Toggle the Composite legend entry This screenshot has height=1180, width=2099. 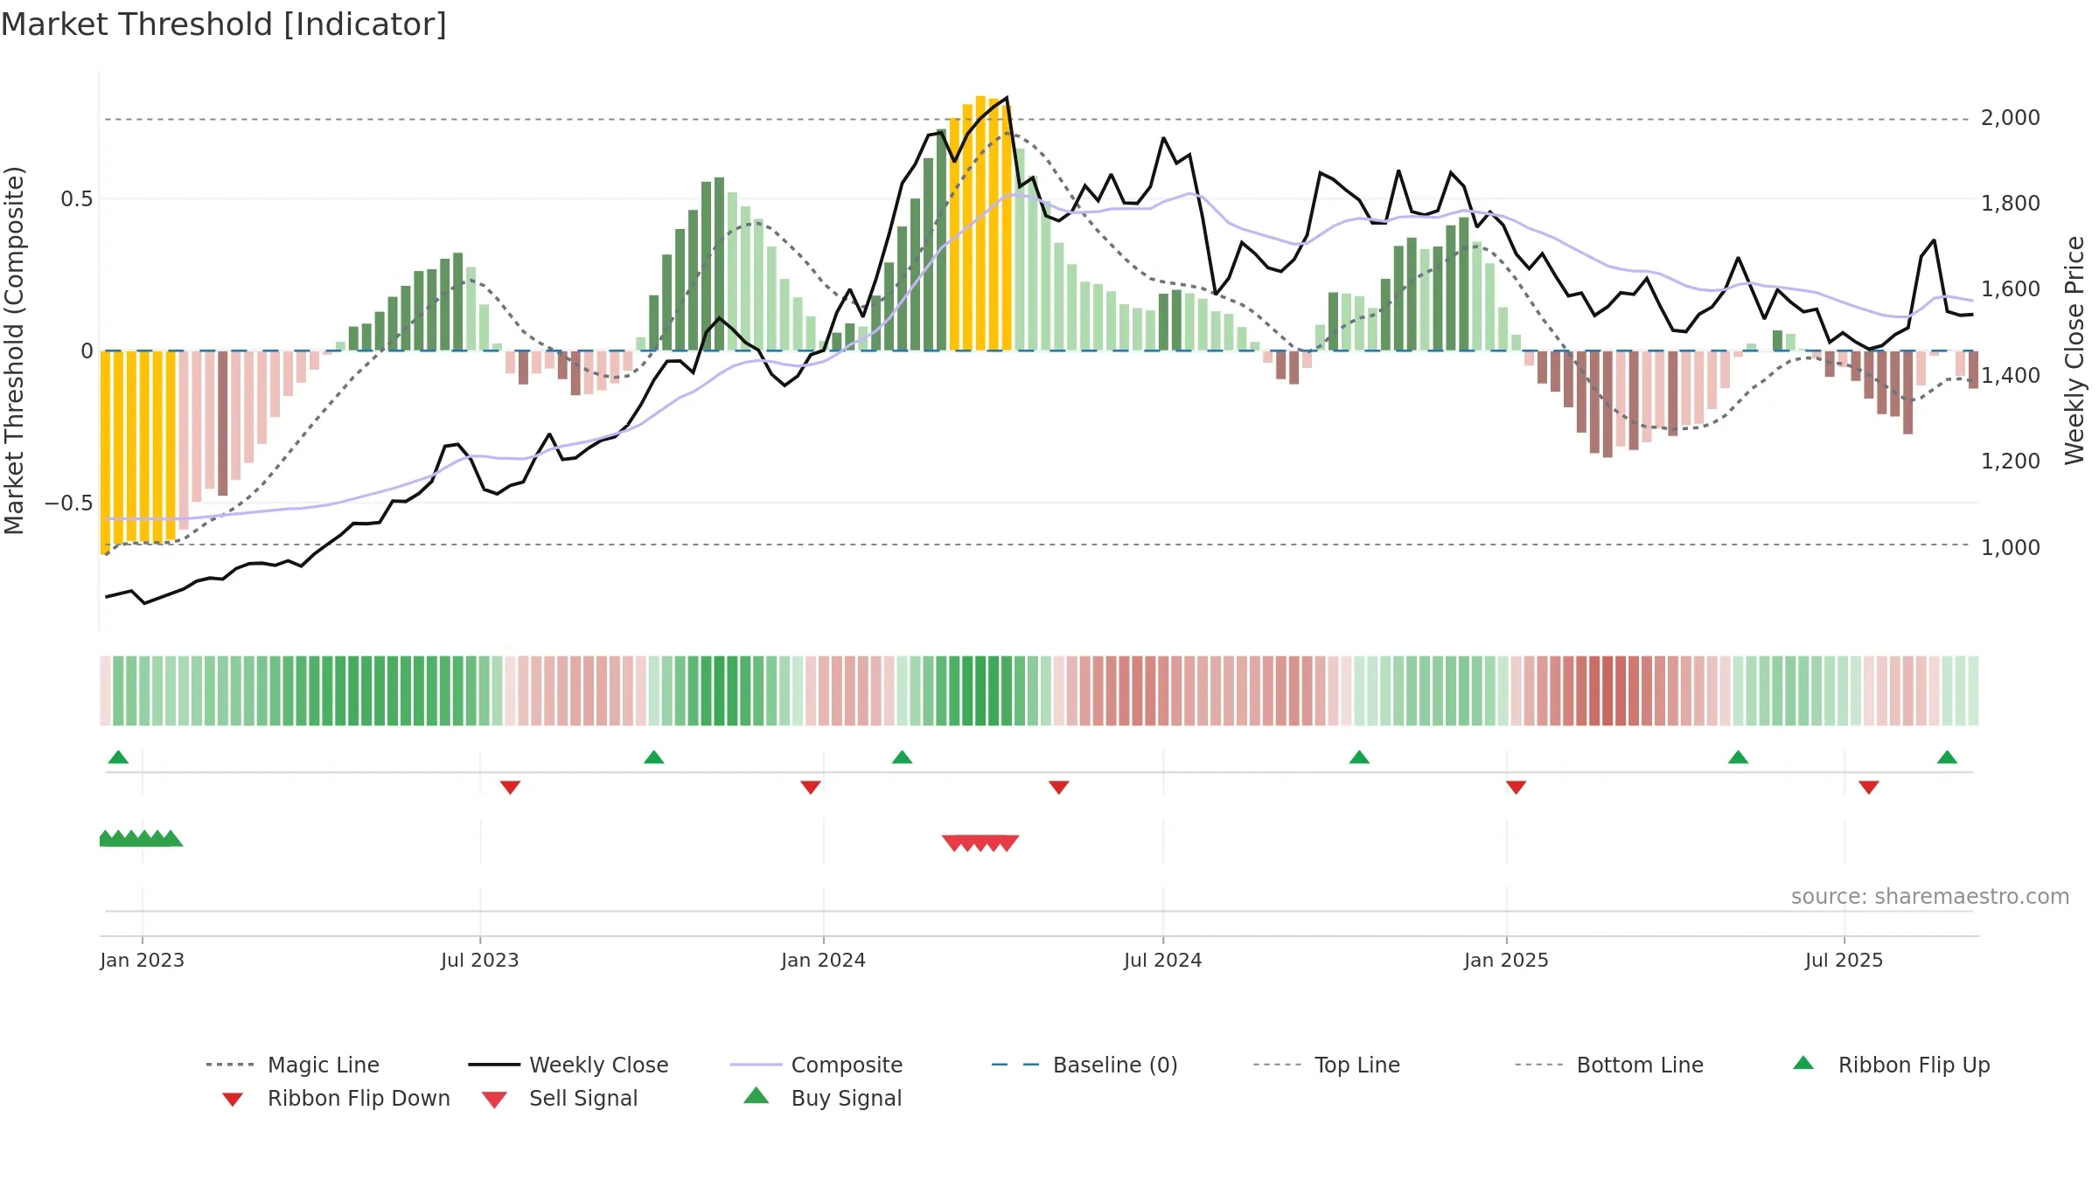[816, 1065]
